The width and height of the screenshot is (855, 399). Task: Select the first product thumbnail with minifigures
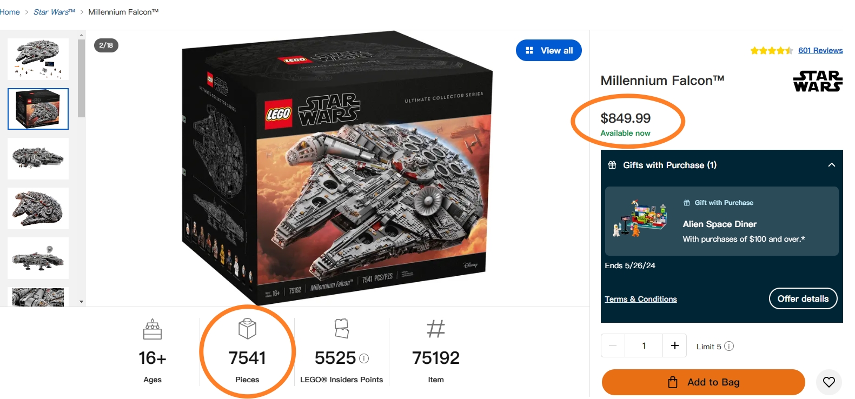(x=38, y=59)
